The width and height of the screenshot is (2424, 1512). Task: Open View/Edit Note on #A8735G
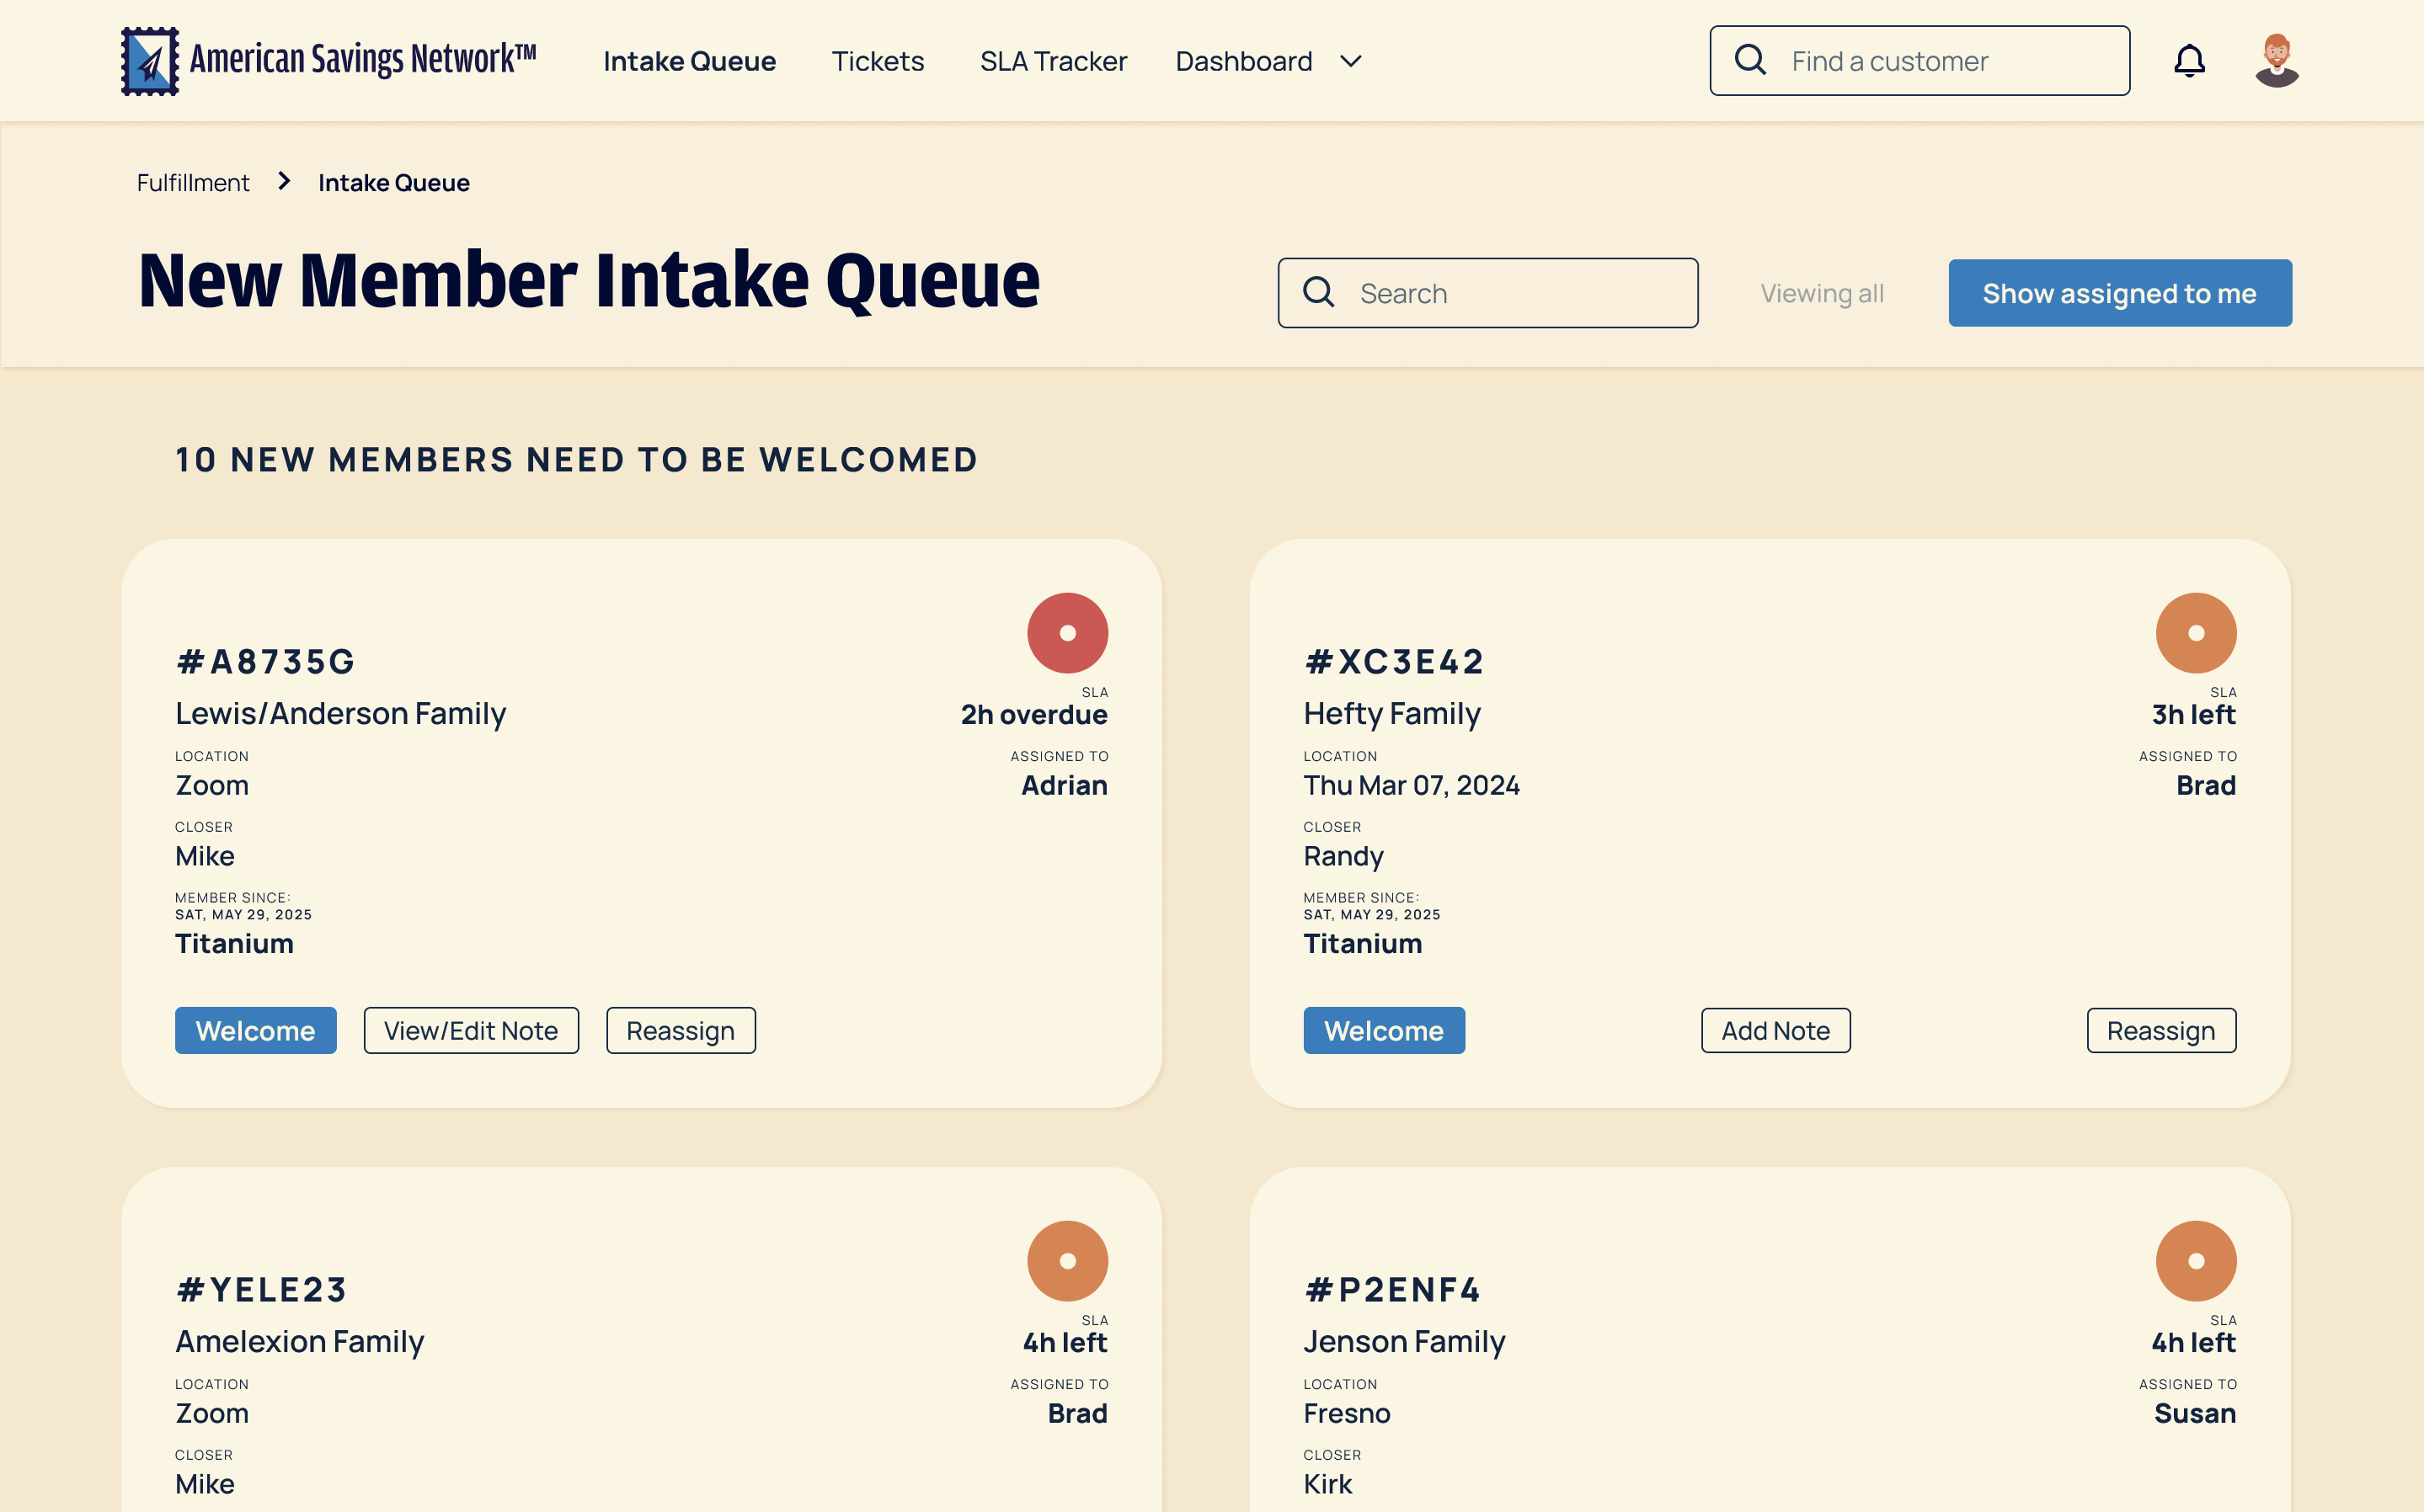470,1030
